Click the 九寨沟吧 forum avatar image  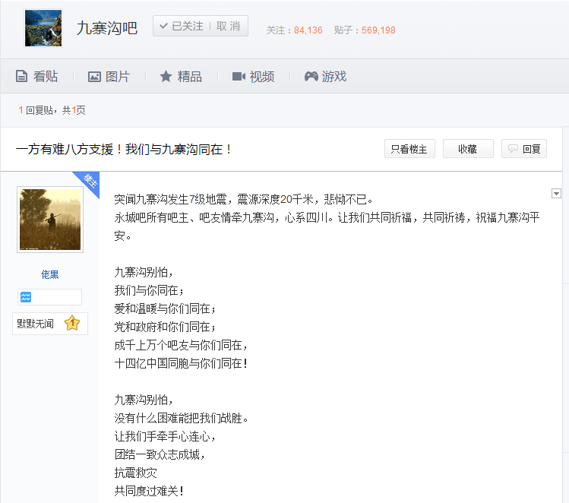pos(43,28)
